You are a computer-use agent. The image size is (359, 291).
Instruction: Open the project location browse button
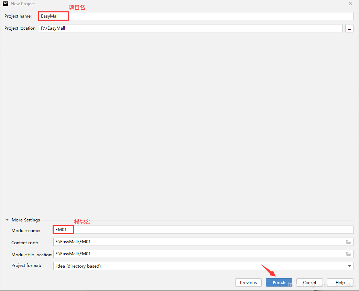349,29
